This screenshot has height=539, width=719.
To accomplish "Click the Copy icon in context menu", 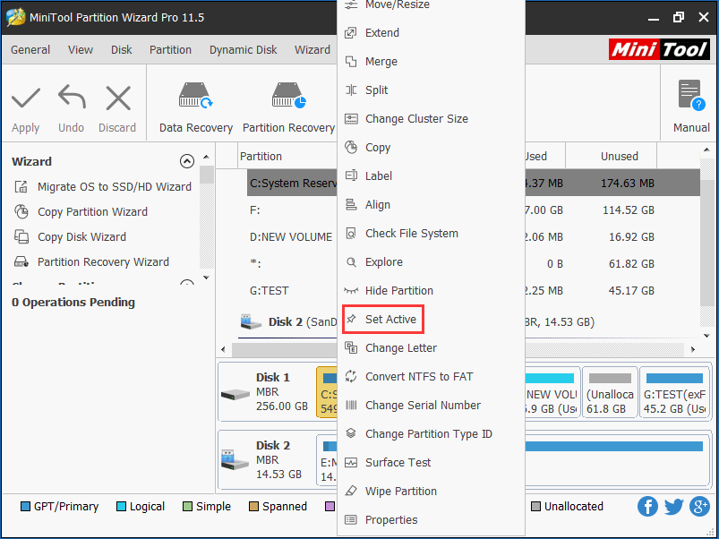I will point(351,147).
